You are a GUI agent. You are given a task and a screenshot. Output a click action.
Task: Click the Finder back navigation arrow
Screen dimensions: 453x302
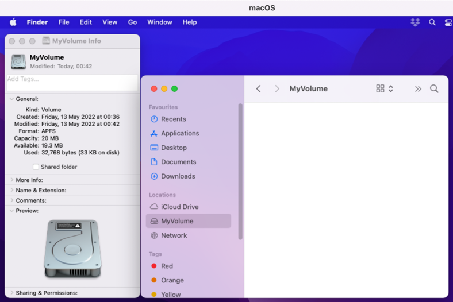coord(259,89)
